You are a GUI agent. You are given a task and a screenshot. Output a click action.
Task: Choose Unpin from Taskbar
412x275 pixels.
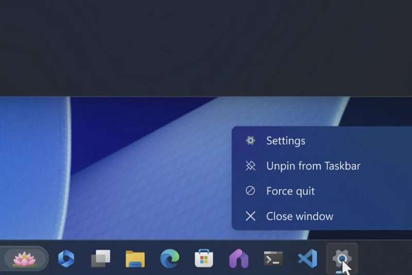click(x=313, y=166)
